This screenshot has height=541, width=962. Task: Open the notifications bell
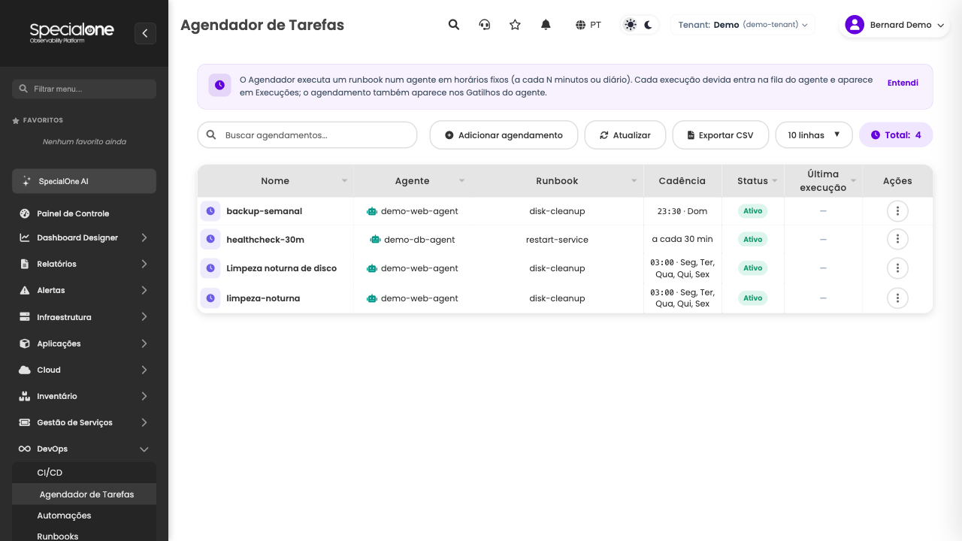click(x=546, y=25)
